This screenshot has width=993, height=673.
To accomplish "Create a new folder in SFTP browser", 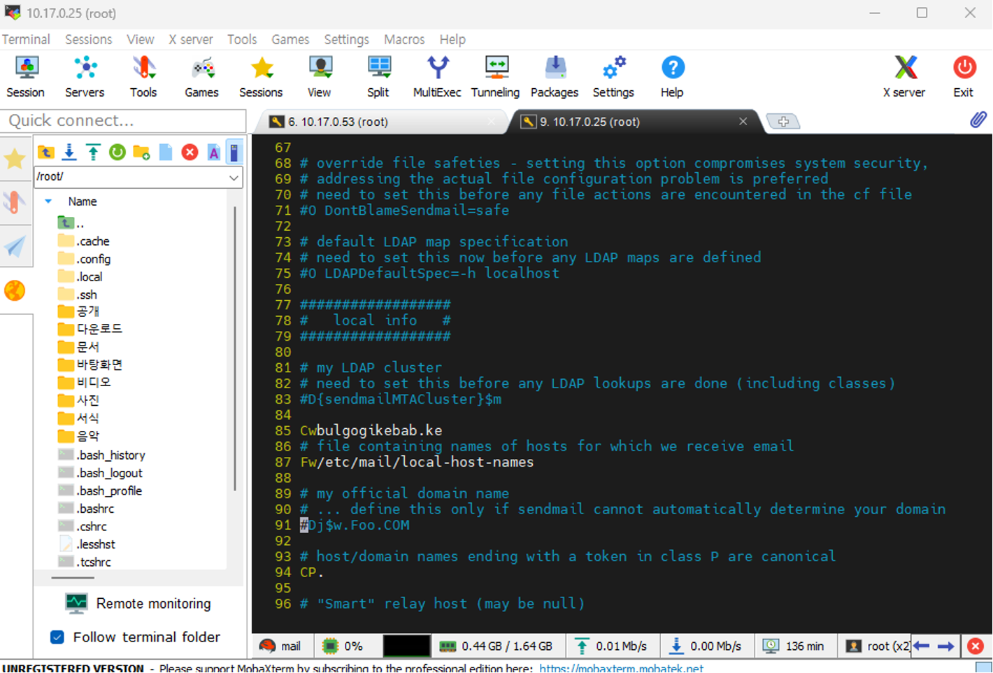I will (x=141, y=152).
